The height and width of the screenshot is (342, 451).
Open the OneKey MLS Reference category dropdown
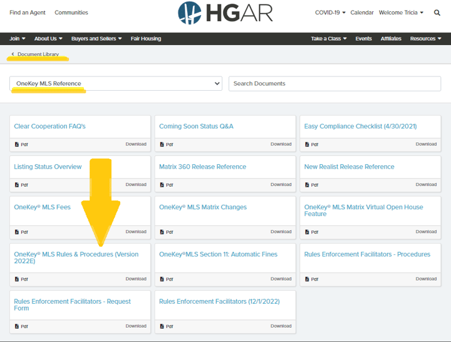(116, 83)
